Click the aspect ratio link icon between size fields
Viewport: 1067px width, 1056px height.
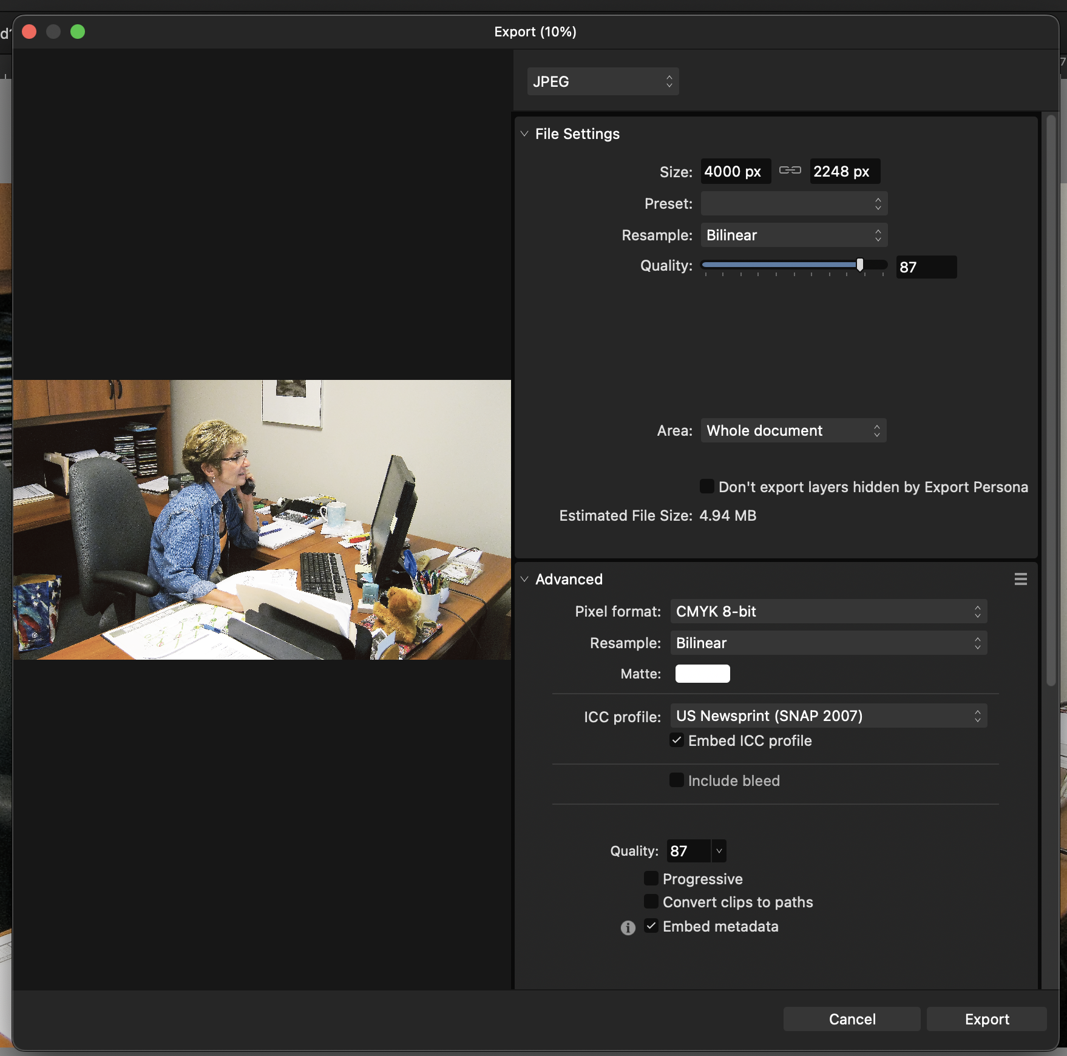[x=790, y=171]
